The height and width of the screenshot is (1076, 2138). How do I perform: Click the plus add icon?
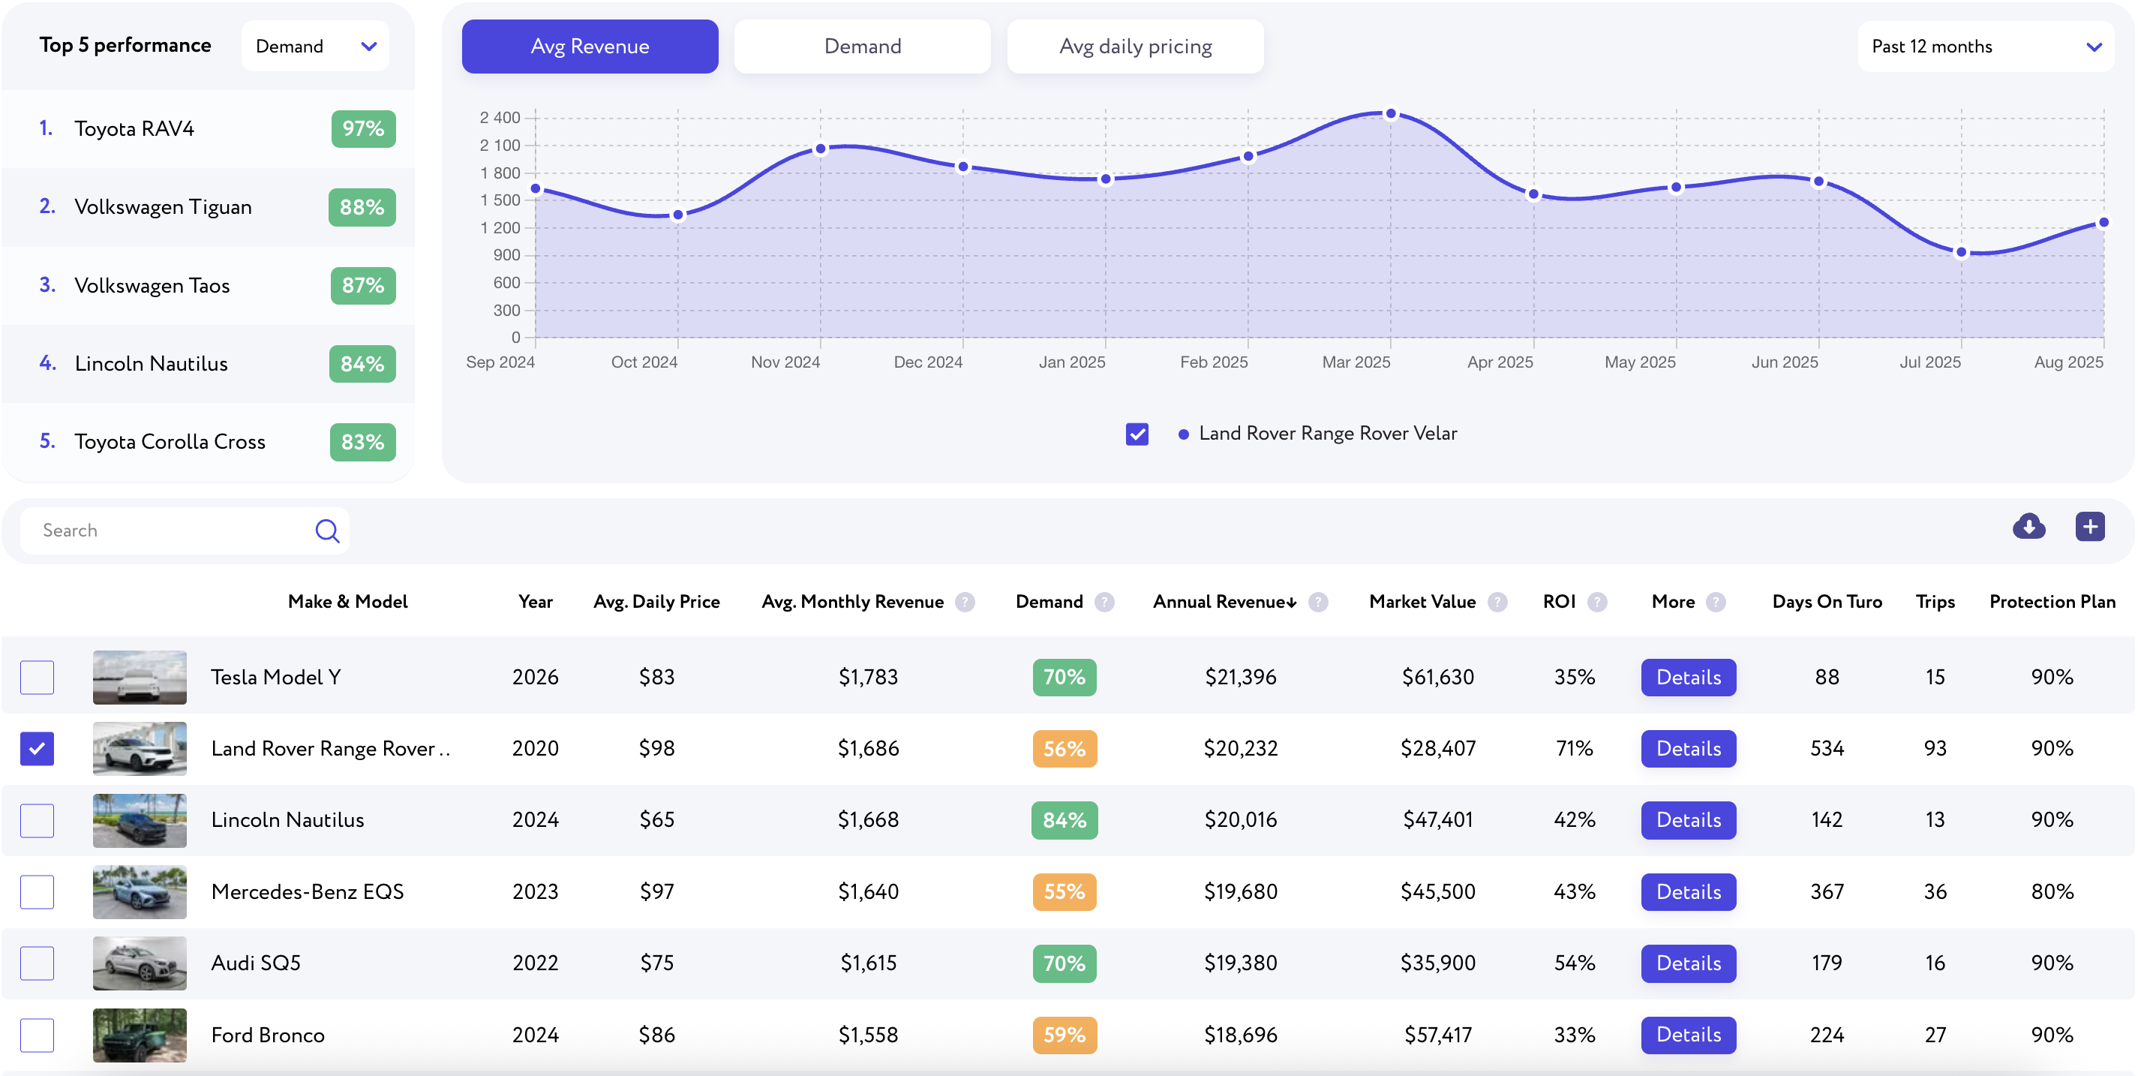click(x=2089, y=527)
